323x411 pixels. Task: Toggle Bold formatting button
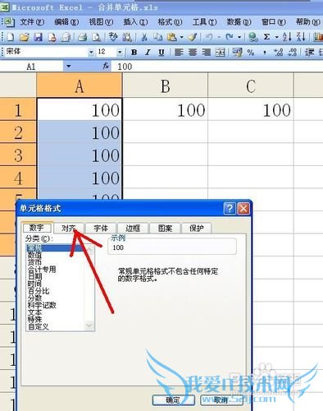click(134, 52)
